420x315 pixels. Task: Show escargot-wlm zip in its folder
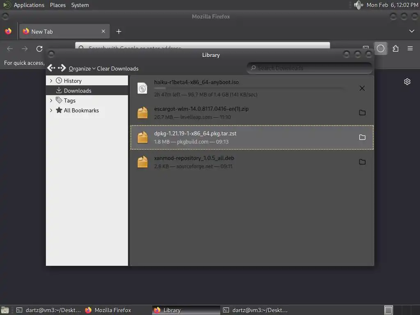[362, 112]
